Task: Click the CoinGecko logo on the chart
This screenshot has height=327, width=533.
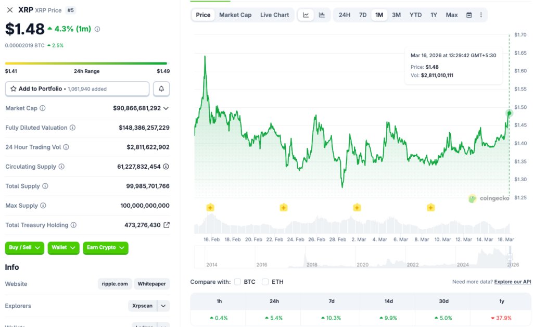Action: pyautogui.click(x=487, y=198)
